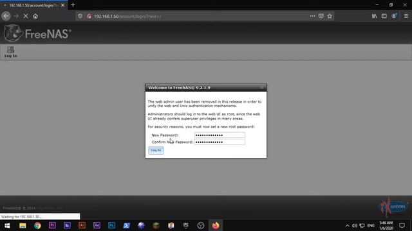The image size is (412, 231).
Task: Go back with browser back arrow
Action: tap(6, 16)
